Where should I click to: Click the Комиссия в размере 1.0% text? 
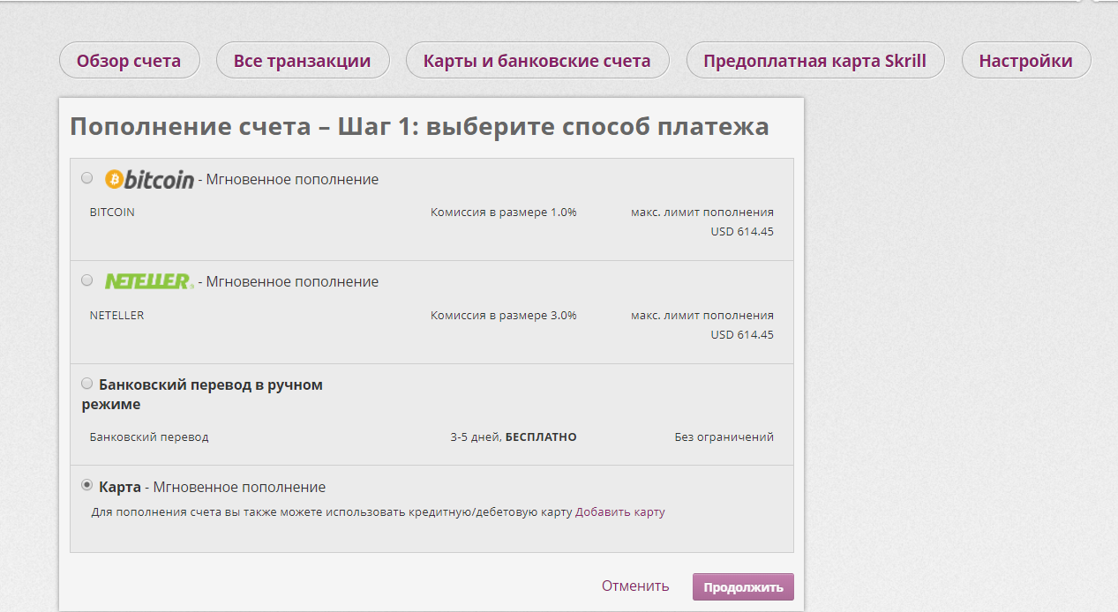click(504, 213)
